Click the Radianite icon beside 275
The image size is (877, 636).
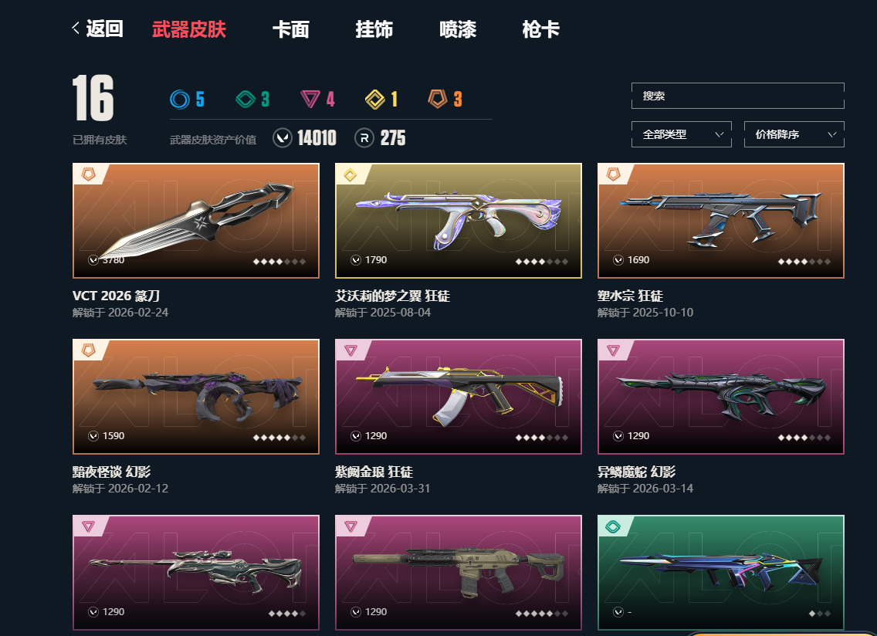pos(364,137)
